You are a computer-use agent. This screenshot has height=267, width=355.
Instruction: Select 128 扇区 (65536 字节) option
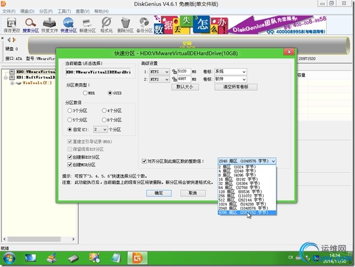[x=247, y=191]
